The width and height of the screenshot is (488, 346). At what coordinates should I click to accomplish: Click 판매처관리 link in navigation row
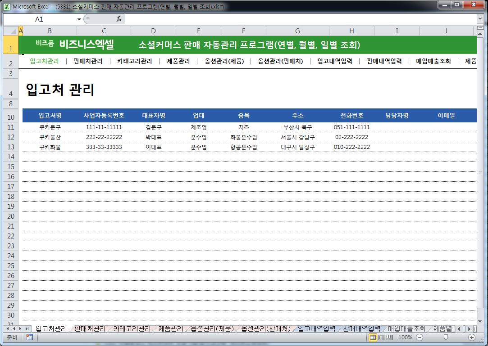tap(88, 61)
